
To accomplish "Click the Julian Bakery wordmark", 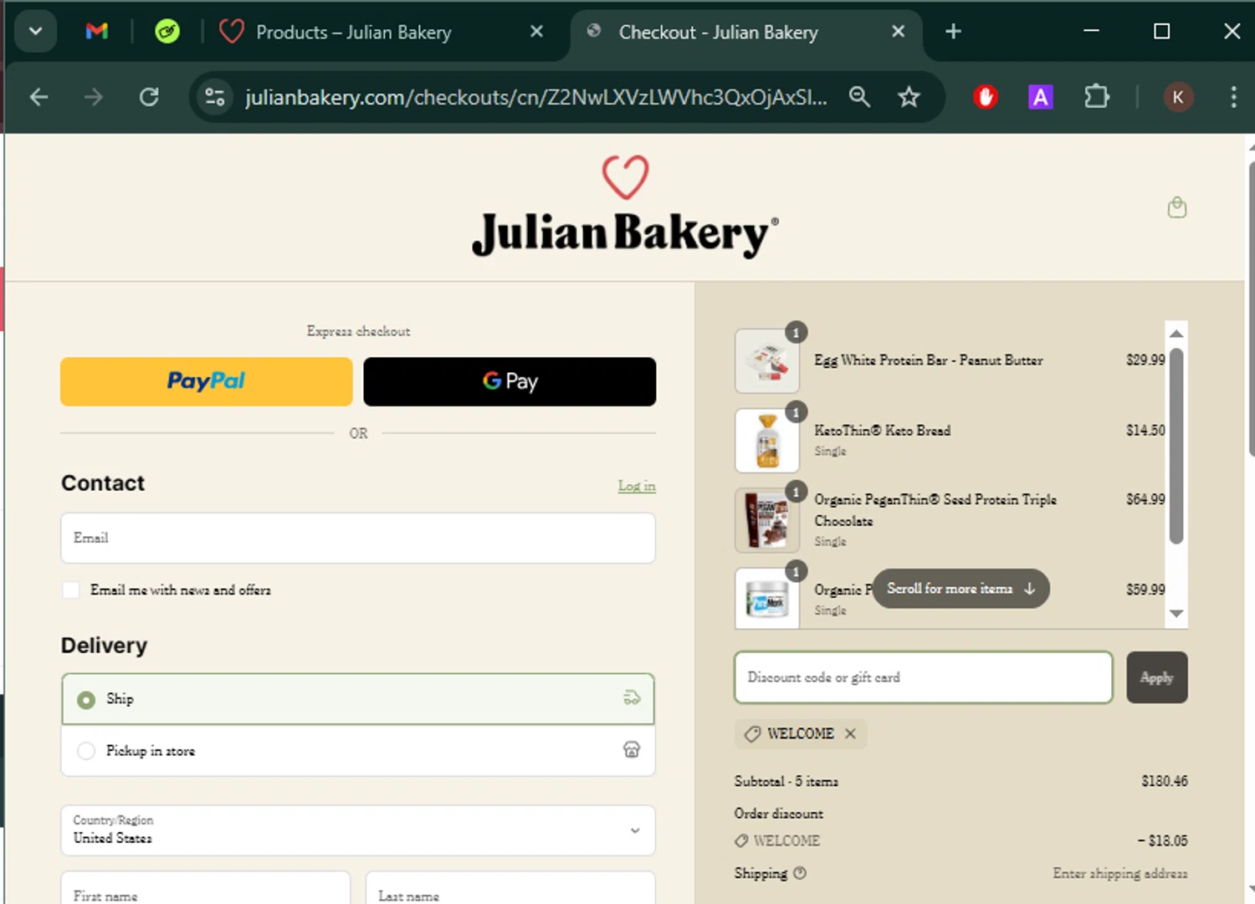I will coord(625,234).
